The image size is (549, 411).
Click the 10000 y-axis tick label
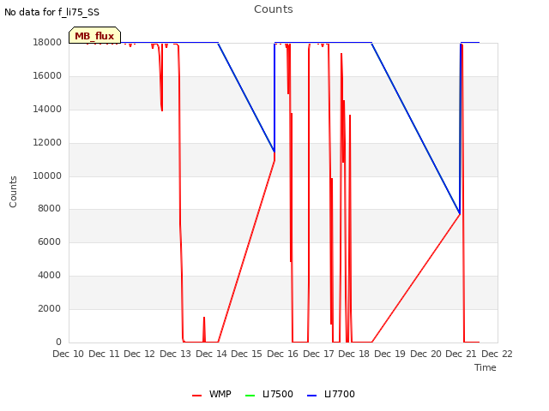(x=47, y=176)
